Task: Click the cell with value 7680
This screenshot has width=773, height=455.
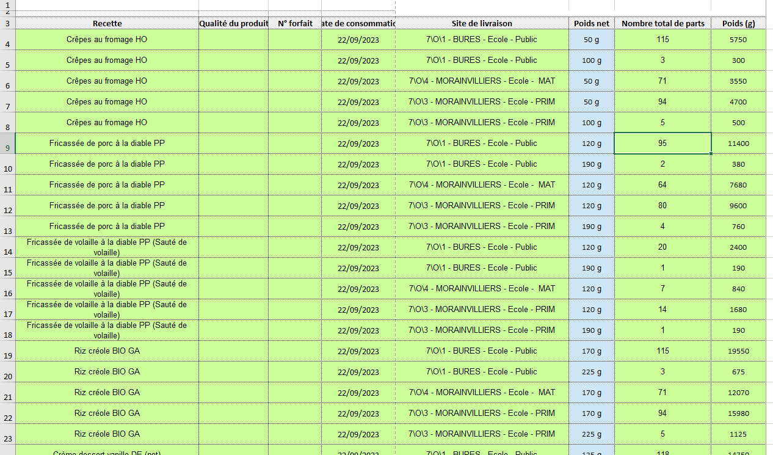Action: tap(738, 185)
